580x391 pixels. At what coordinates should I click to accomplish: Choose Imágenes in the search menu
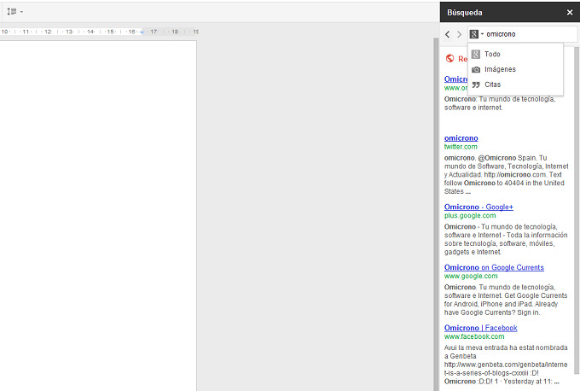point(500,69)
